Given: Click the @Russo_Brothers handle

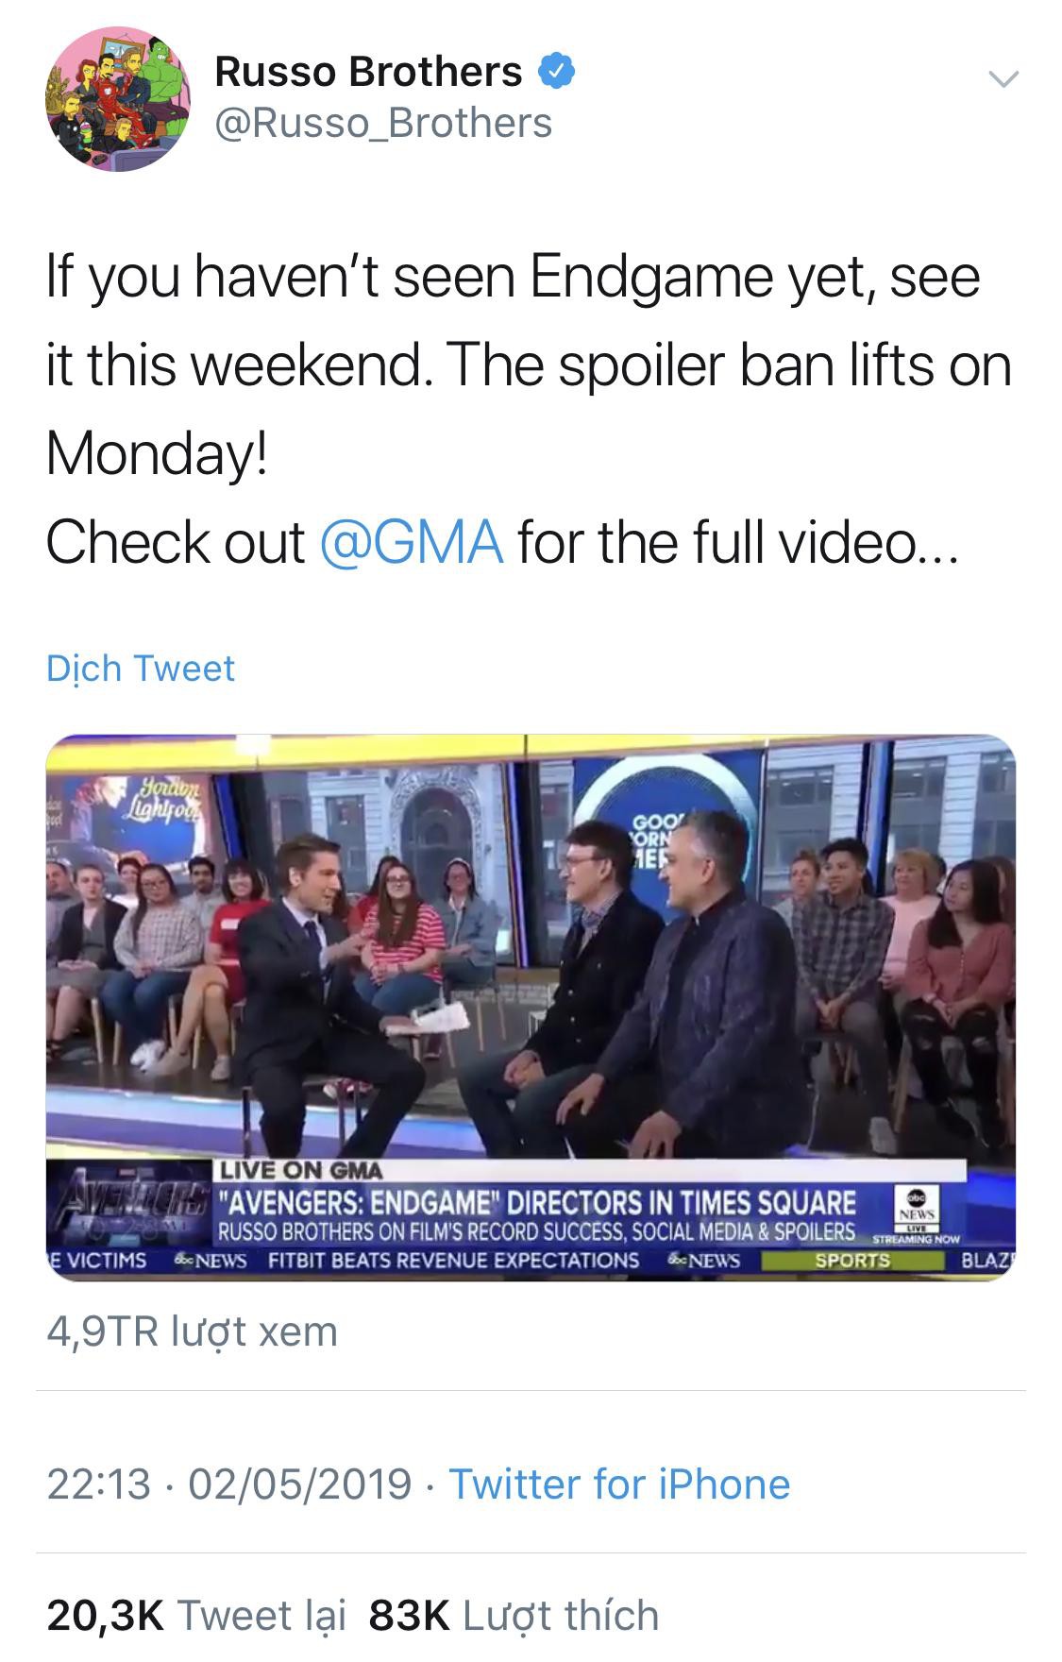Looking at the screenshot, I should 383,123.
